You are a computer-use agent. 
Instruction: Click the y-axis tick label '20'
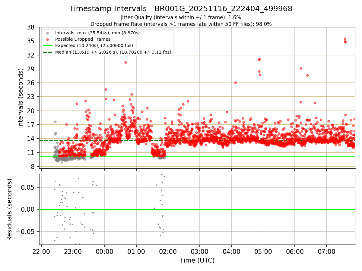pos(31,111)
